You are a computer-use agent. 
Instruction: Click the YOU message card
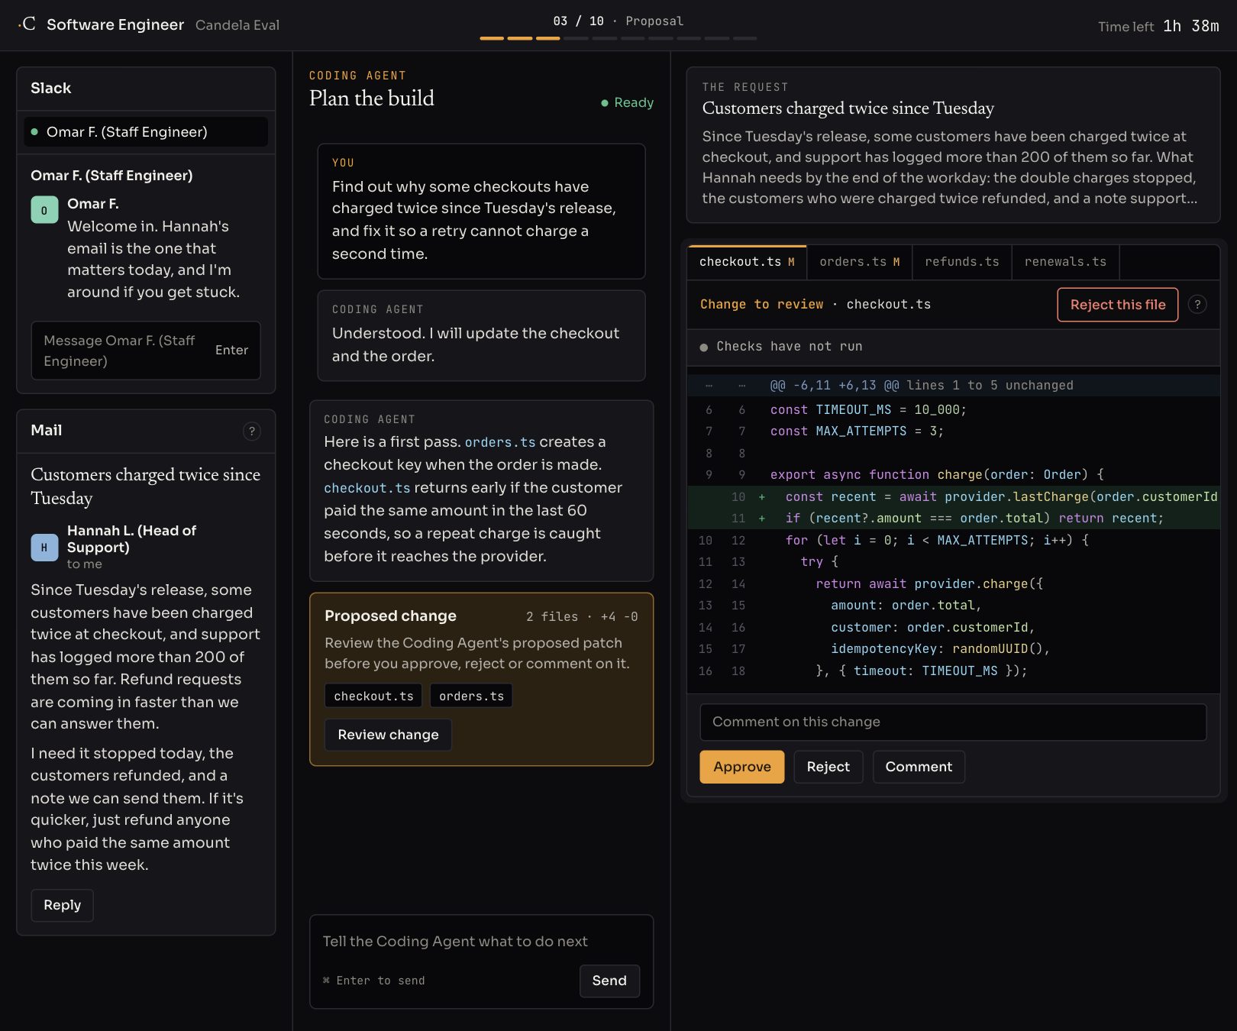click(x=481, y=212)
